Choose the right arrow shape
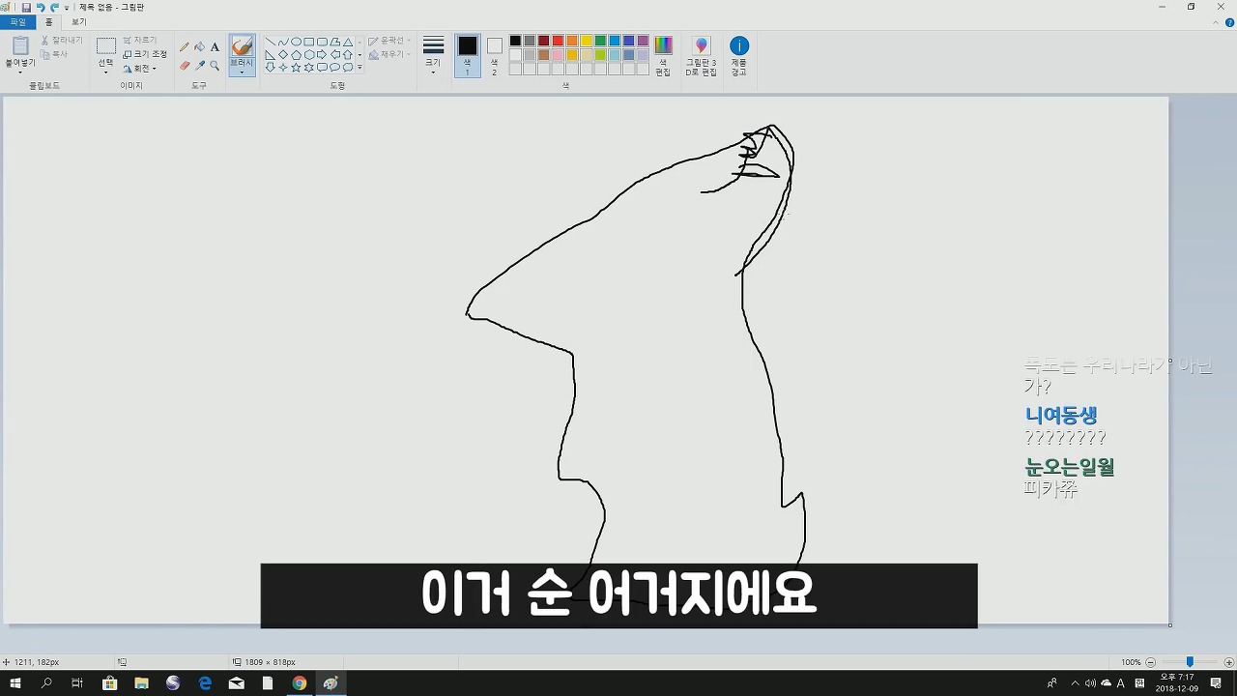This screenshot has width=1237, height=696. 321,55
